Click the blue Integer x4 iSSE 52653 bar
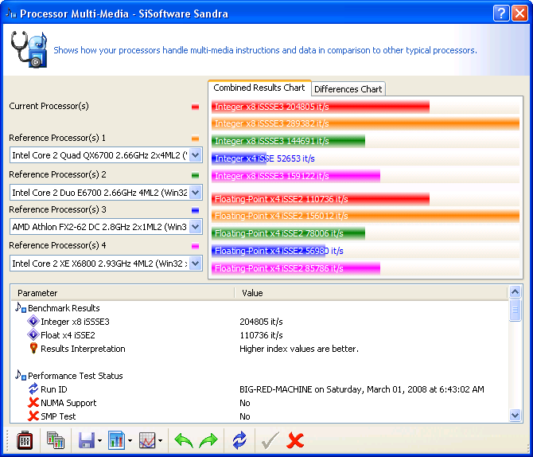 [239, 158]
